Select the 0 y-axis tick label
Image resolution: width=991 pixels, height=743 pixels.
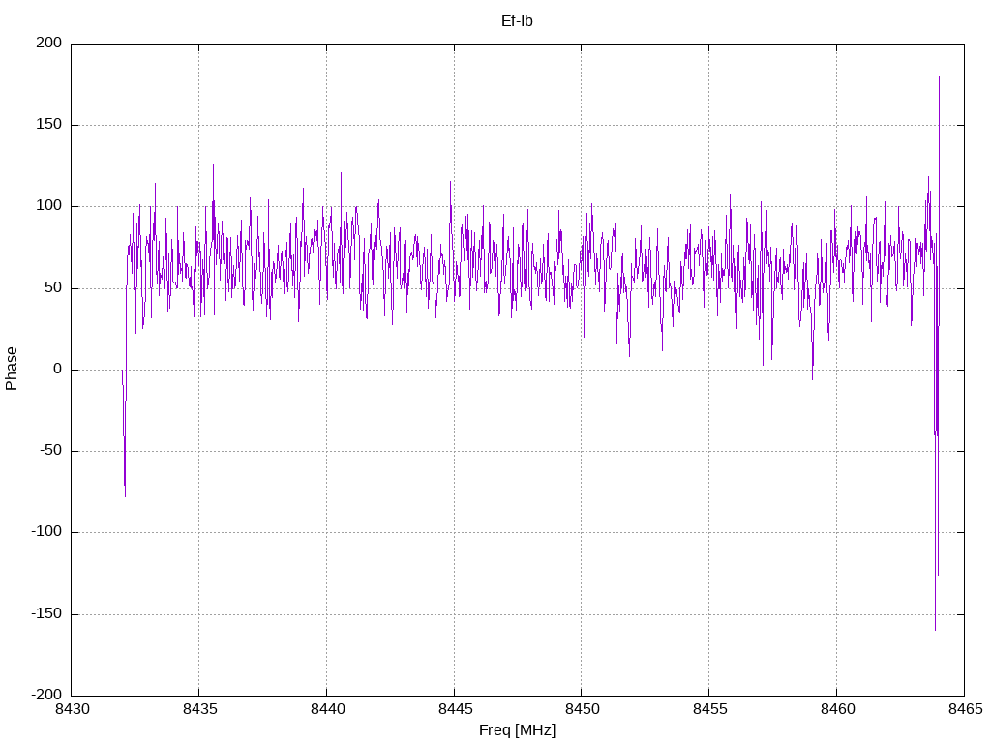click(x=57, y=370)
